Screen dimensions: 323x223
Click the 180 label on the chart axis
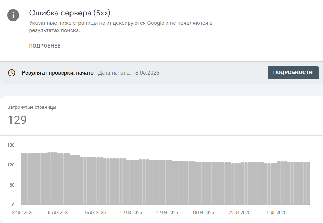point(11,145)
